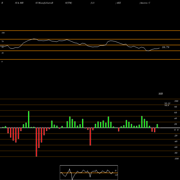This screenshot has width=180, height=180.
Task: Click the MR axis label -60
Action: (x=176, y=147)
